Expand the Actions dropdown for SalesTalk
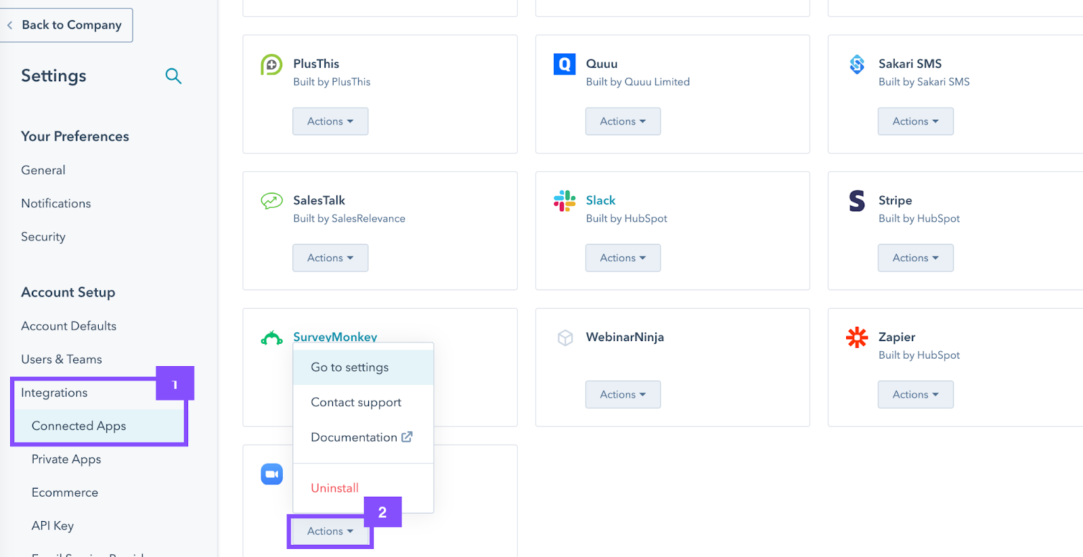This screenshot has height=557, width=1083. click(330, 258)
